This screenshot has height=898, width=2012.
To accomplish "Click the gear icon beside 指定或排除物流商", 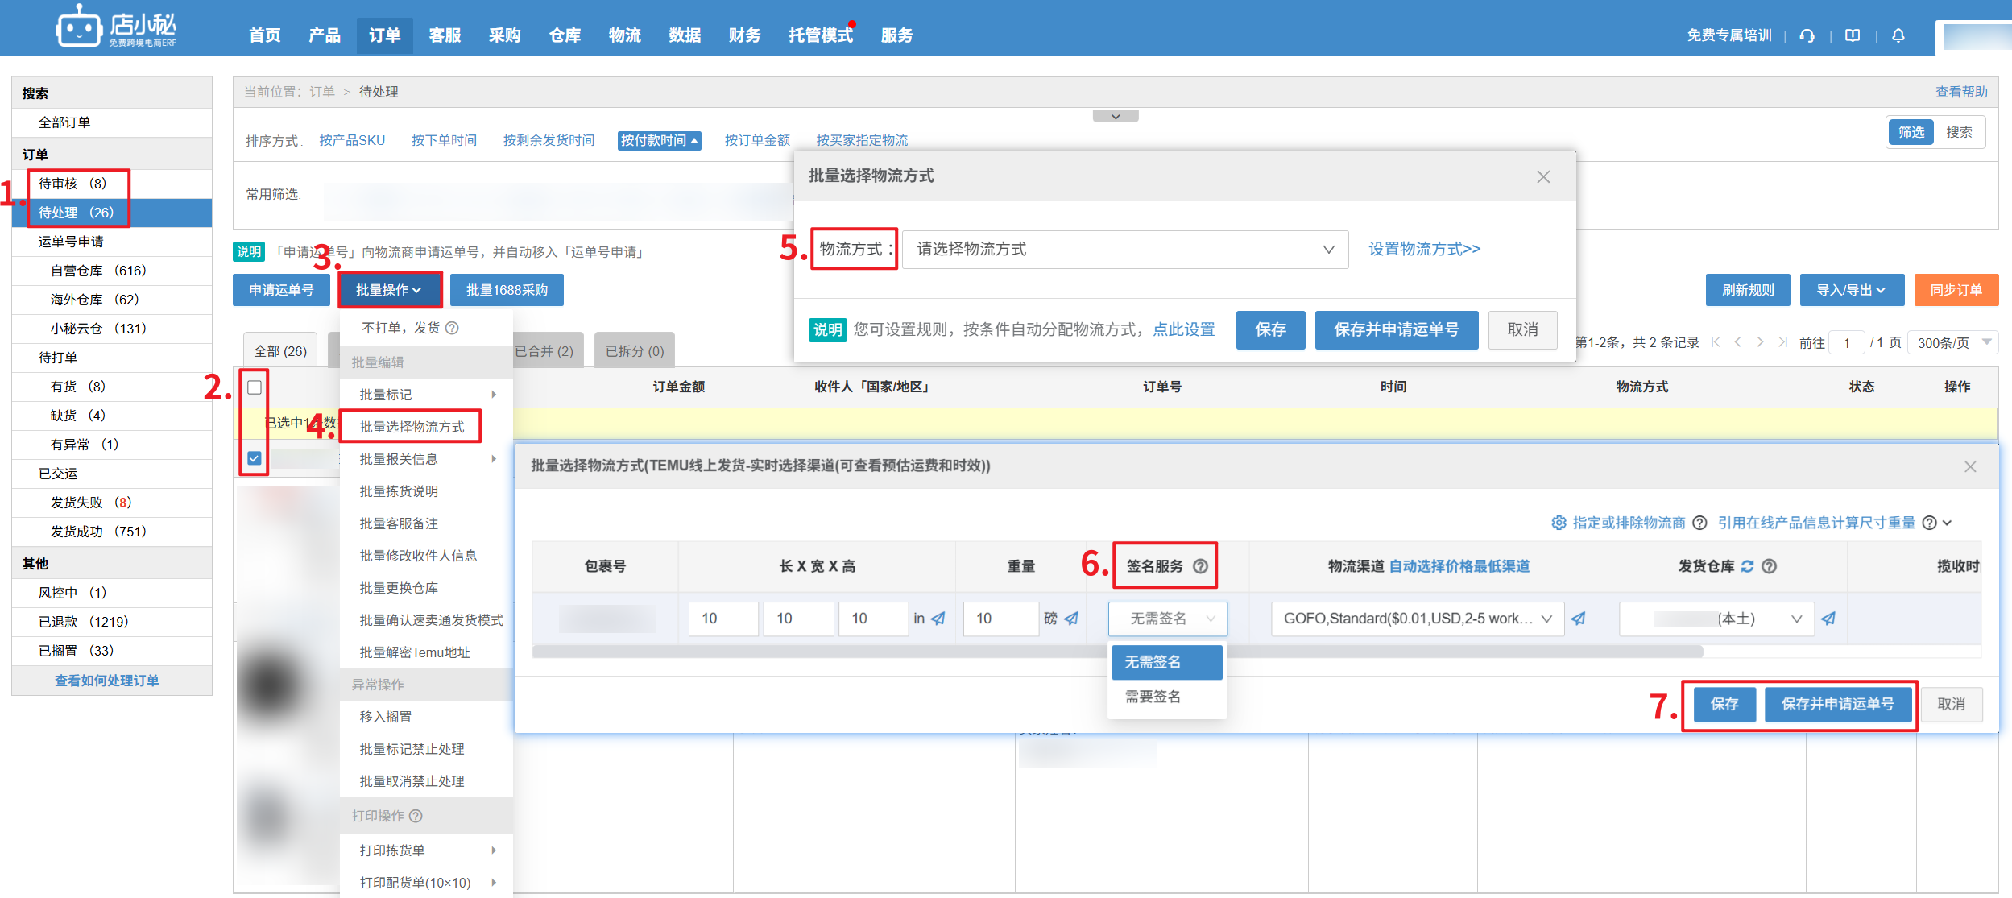I will pos(1559,523).
